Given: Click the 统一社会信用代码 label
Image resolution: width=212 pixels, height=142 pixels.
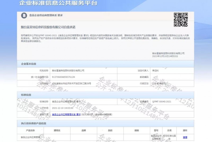Looking at the screenshot, I should (x=39, y=77).
